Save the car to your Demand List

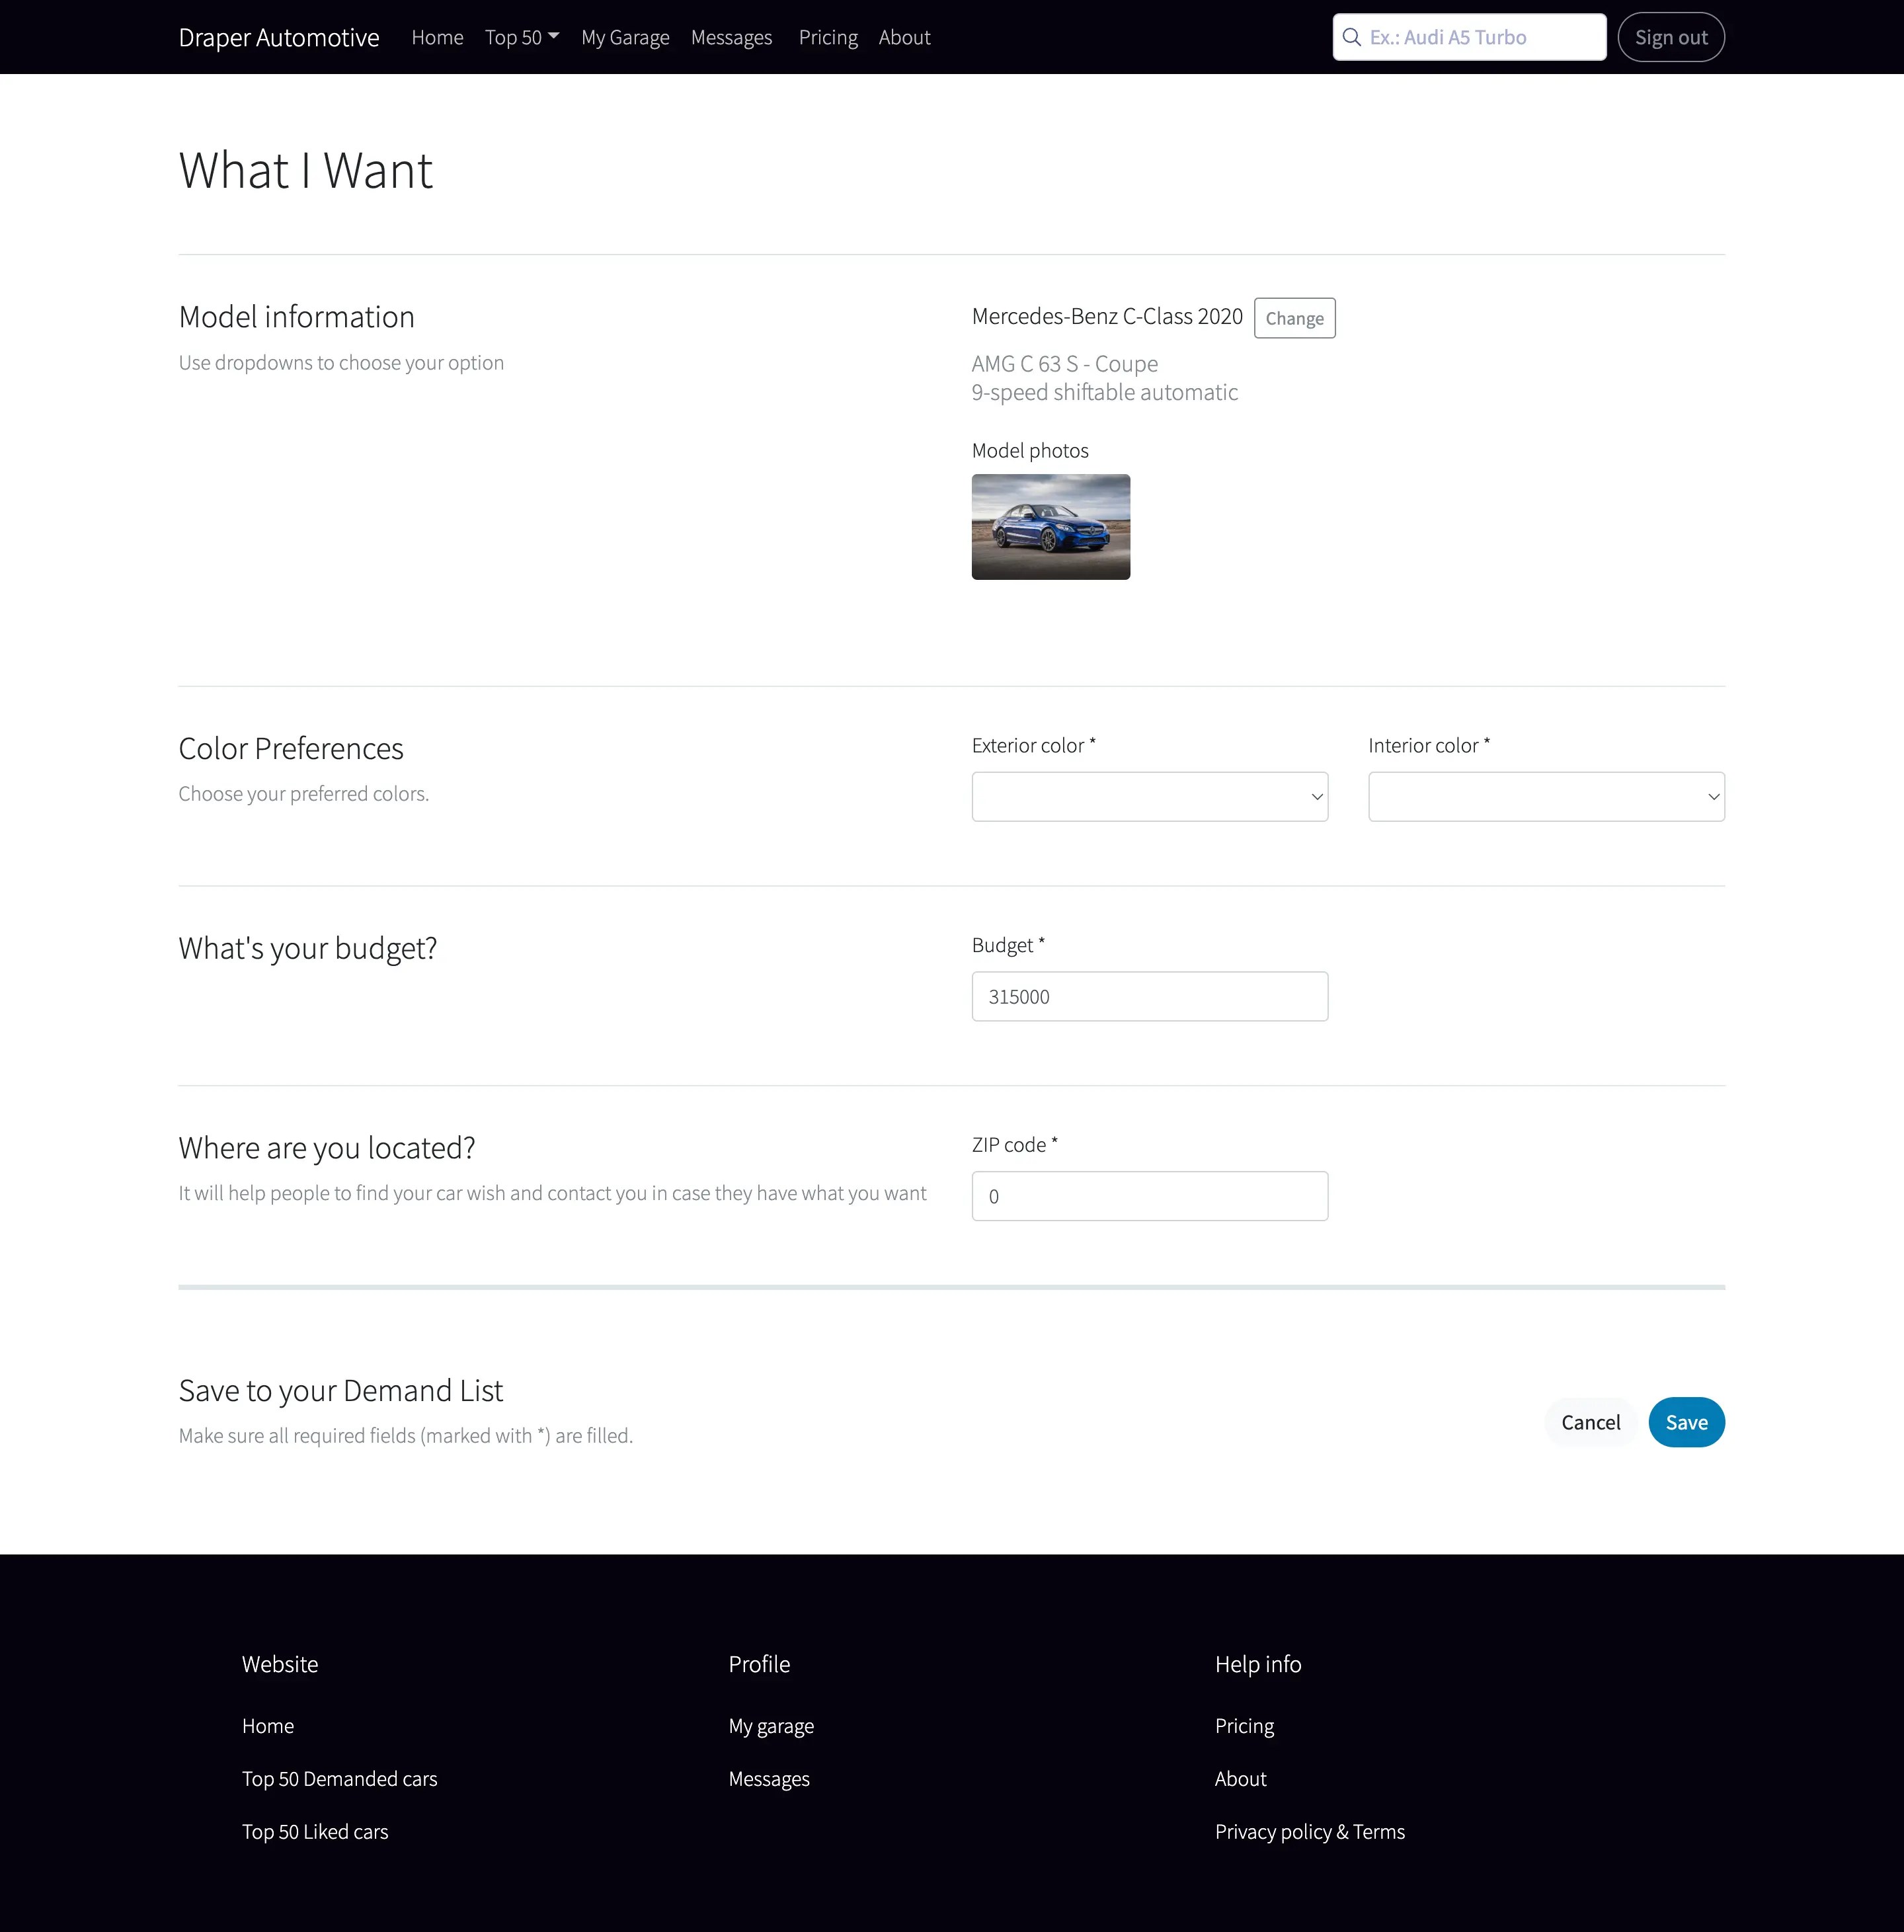[1686, 1421]
